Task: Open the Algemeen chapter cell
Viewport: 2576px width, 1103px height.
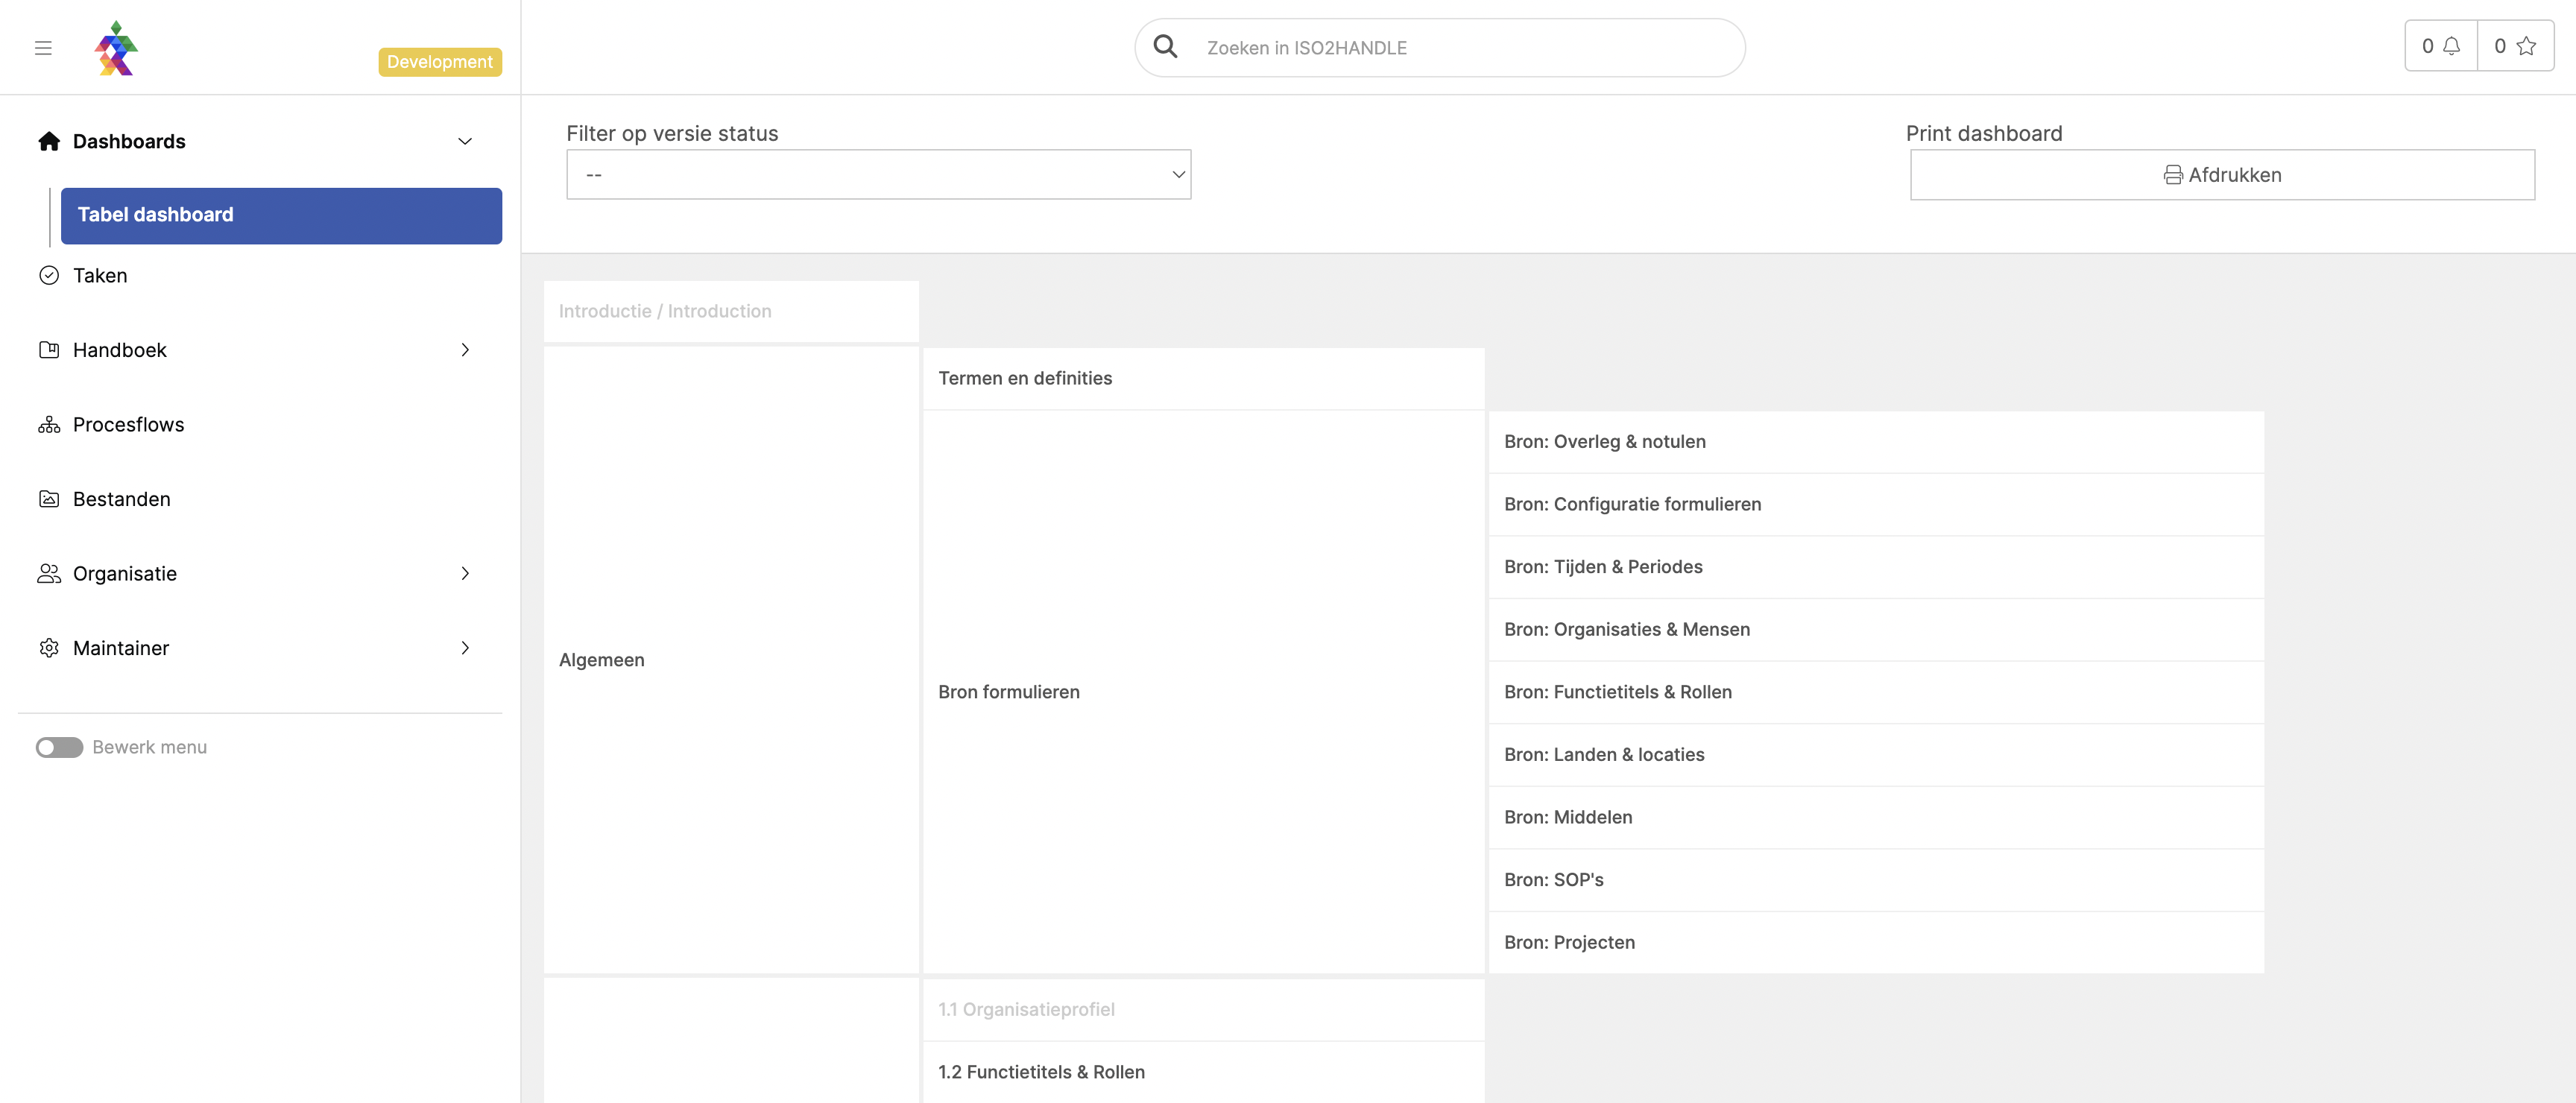Action: [x=731, y=660]
